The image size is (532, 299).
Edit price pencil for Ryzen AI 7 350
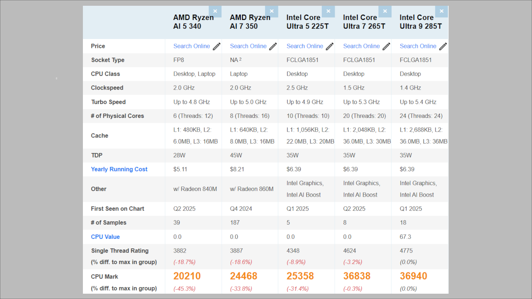[273, 47]
